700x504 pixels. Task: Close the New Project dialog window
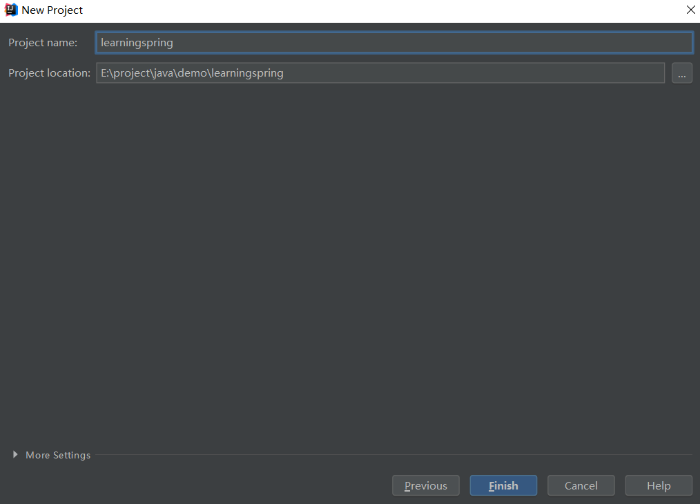point(690,10)
